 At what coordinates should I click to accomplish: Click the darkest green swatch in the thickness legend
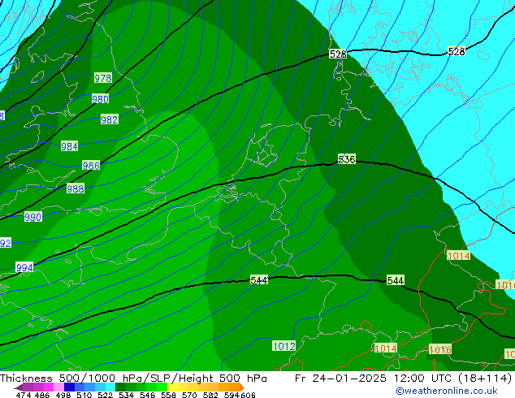120,387
